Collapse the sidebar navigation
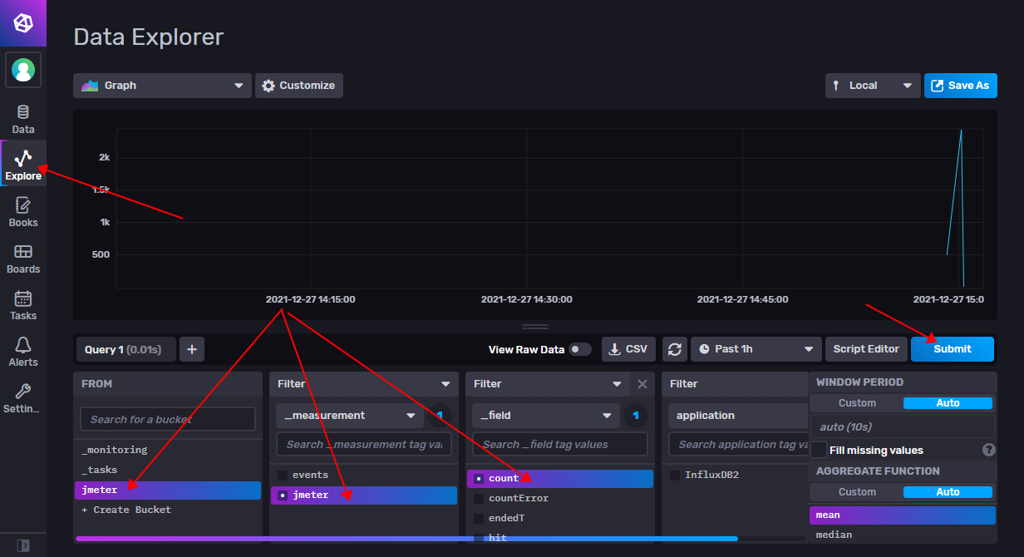Image resolution: width=1024 pixels, height=557 pixels. click(23, 546)
